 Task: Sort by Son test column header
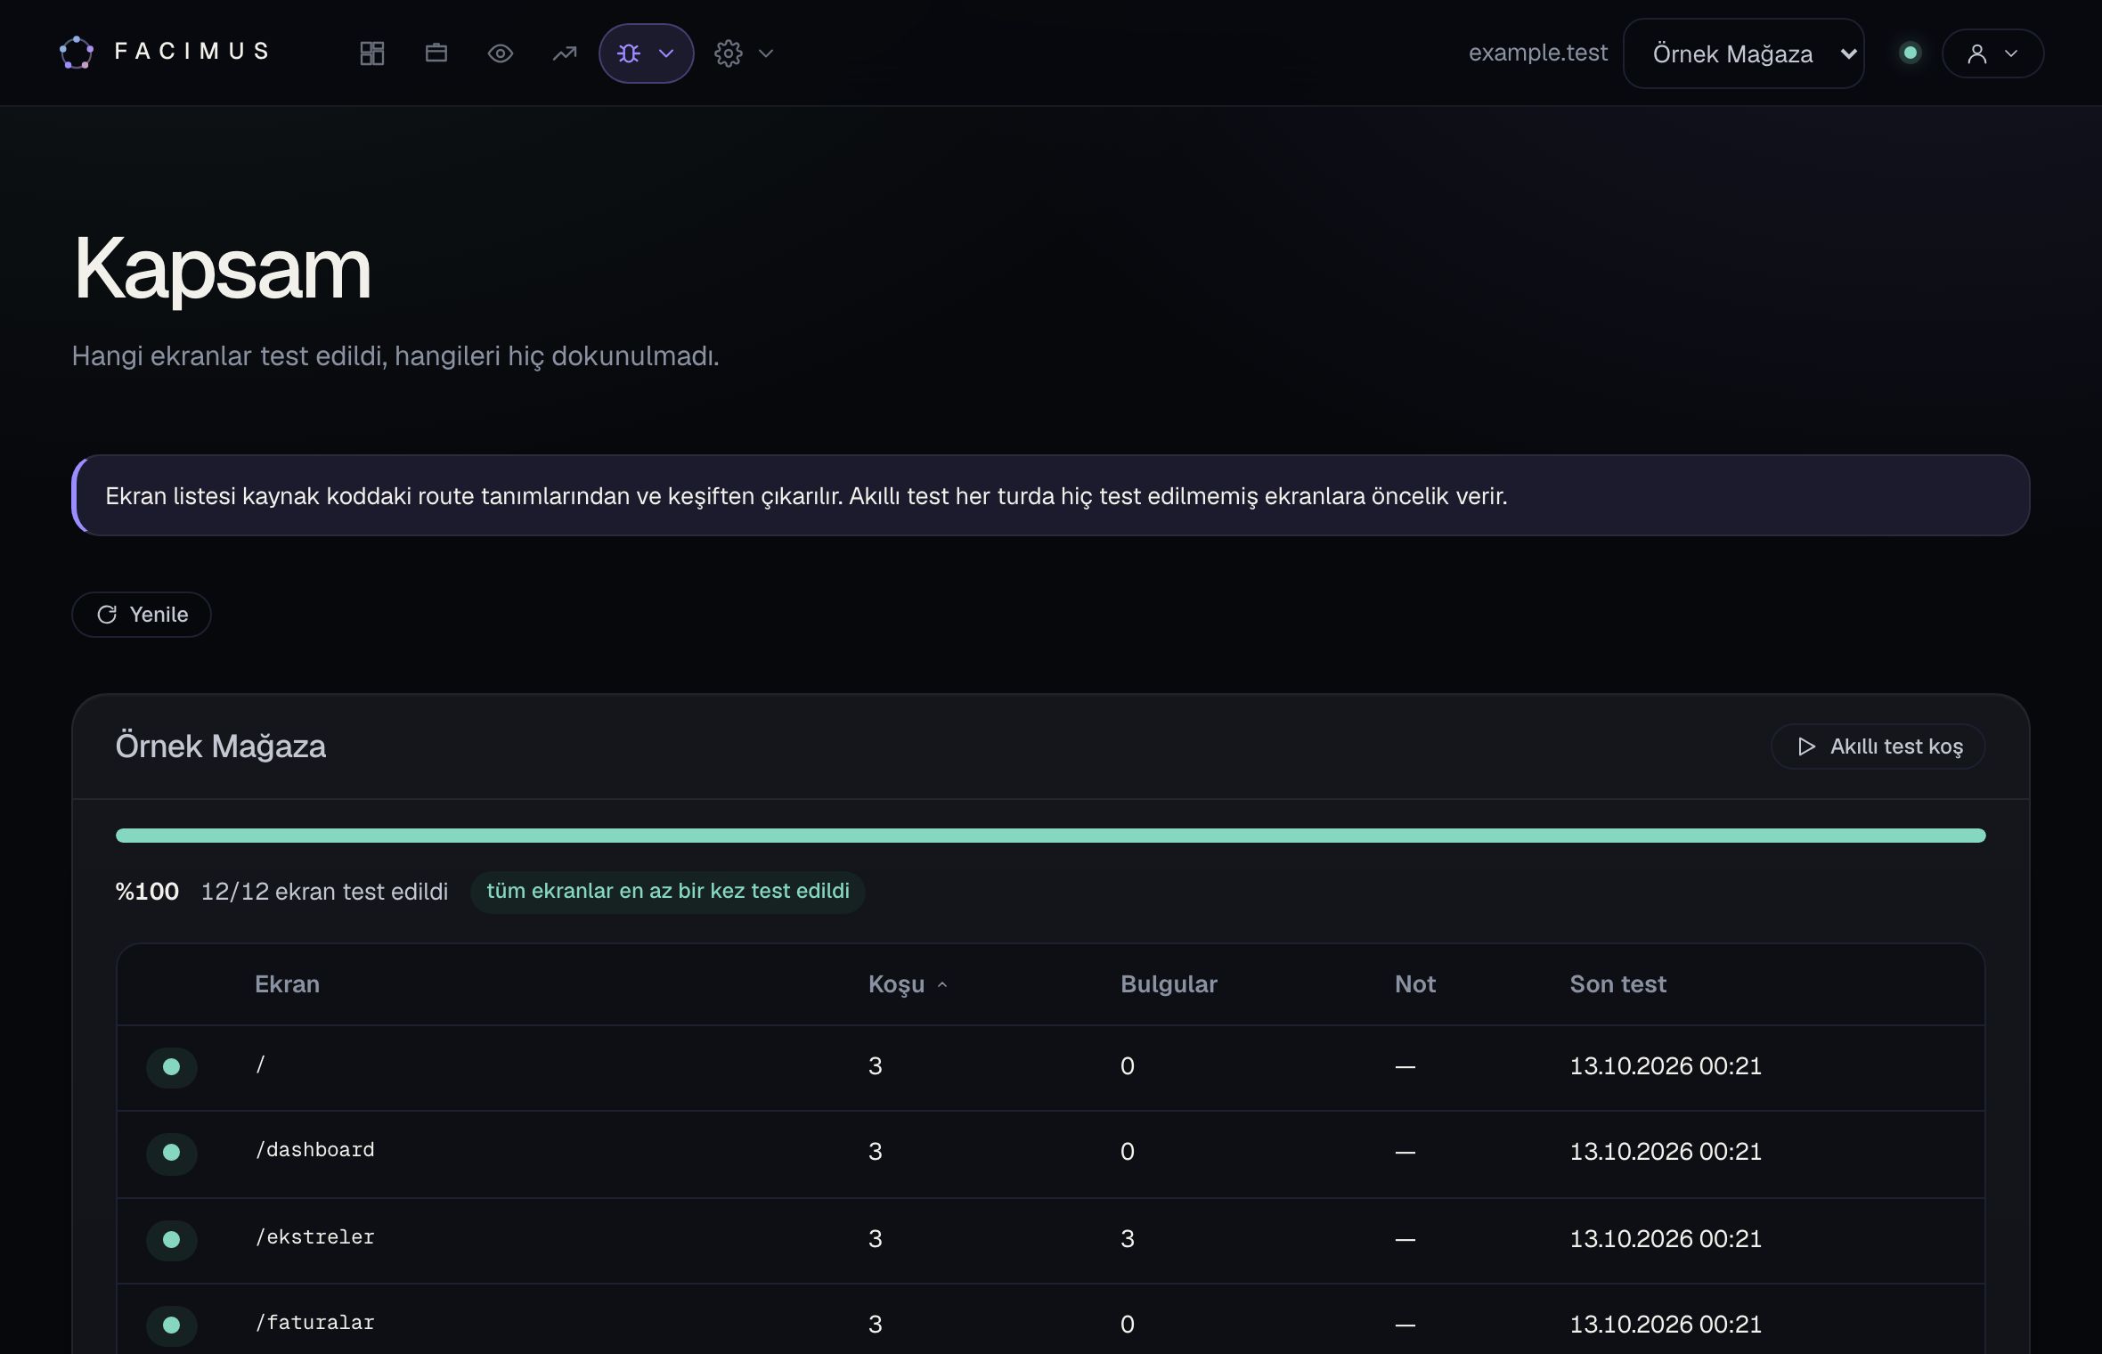coord(1617,984)
